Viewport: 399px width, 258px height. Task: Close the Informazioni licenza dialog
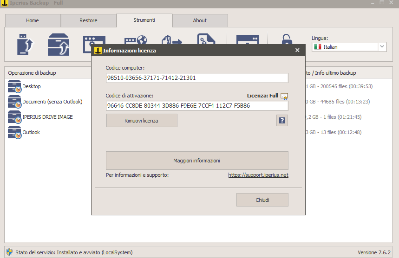pos(297,50)
